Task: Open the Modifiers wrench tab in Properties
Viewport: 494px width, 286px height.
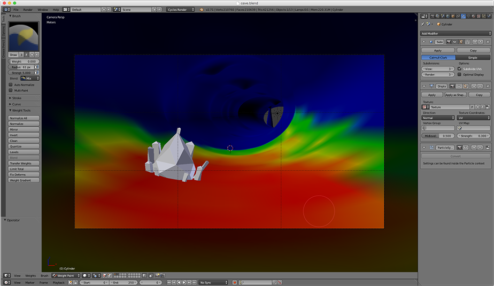Action: point(463,16)
